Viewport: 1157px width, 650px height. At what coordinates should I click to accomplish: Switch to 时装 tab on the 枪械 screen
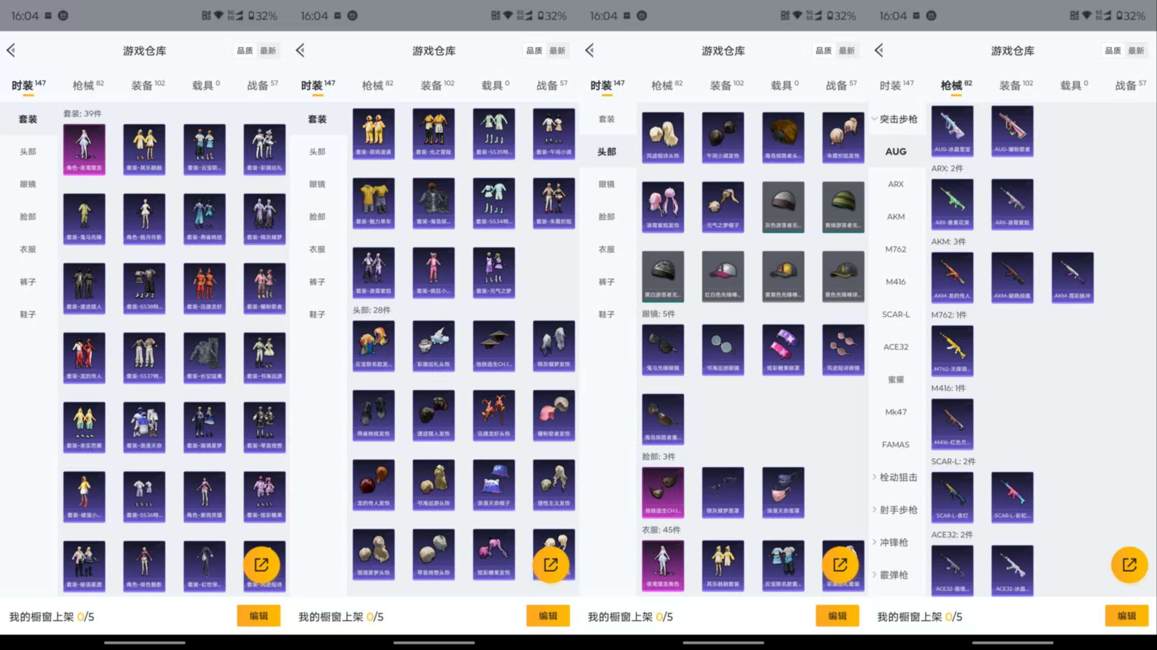(897, 85)
